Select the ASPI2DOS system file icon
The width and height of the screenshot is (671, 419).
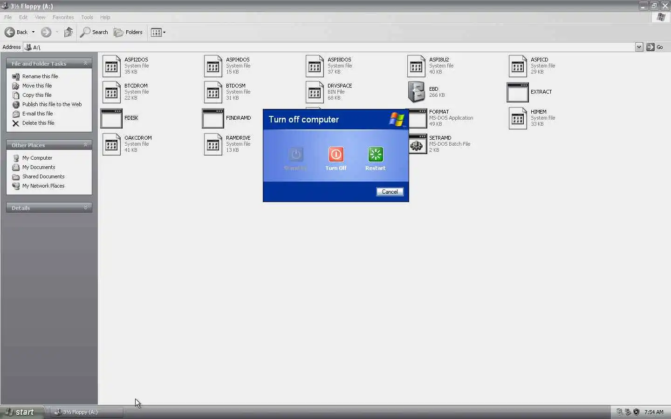(x=112, y=66)
